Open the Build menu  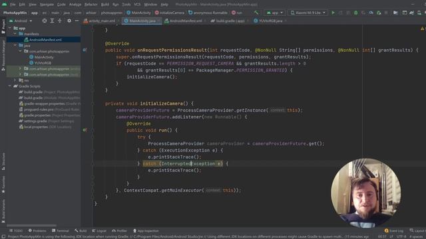click(x=105, y=5)
